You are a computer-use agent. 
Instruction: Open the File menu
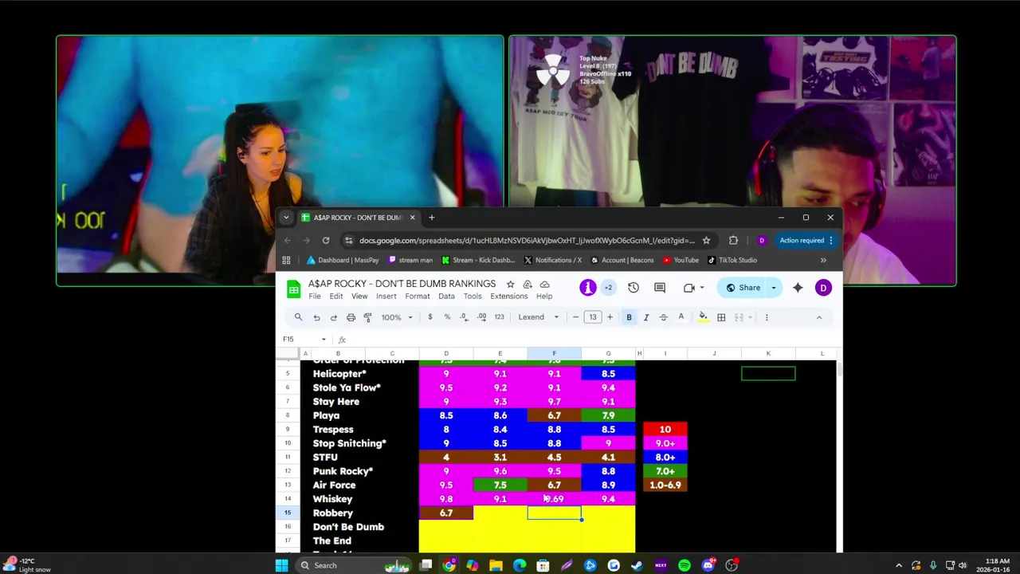tap(315, 297)
